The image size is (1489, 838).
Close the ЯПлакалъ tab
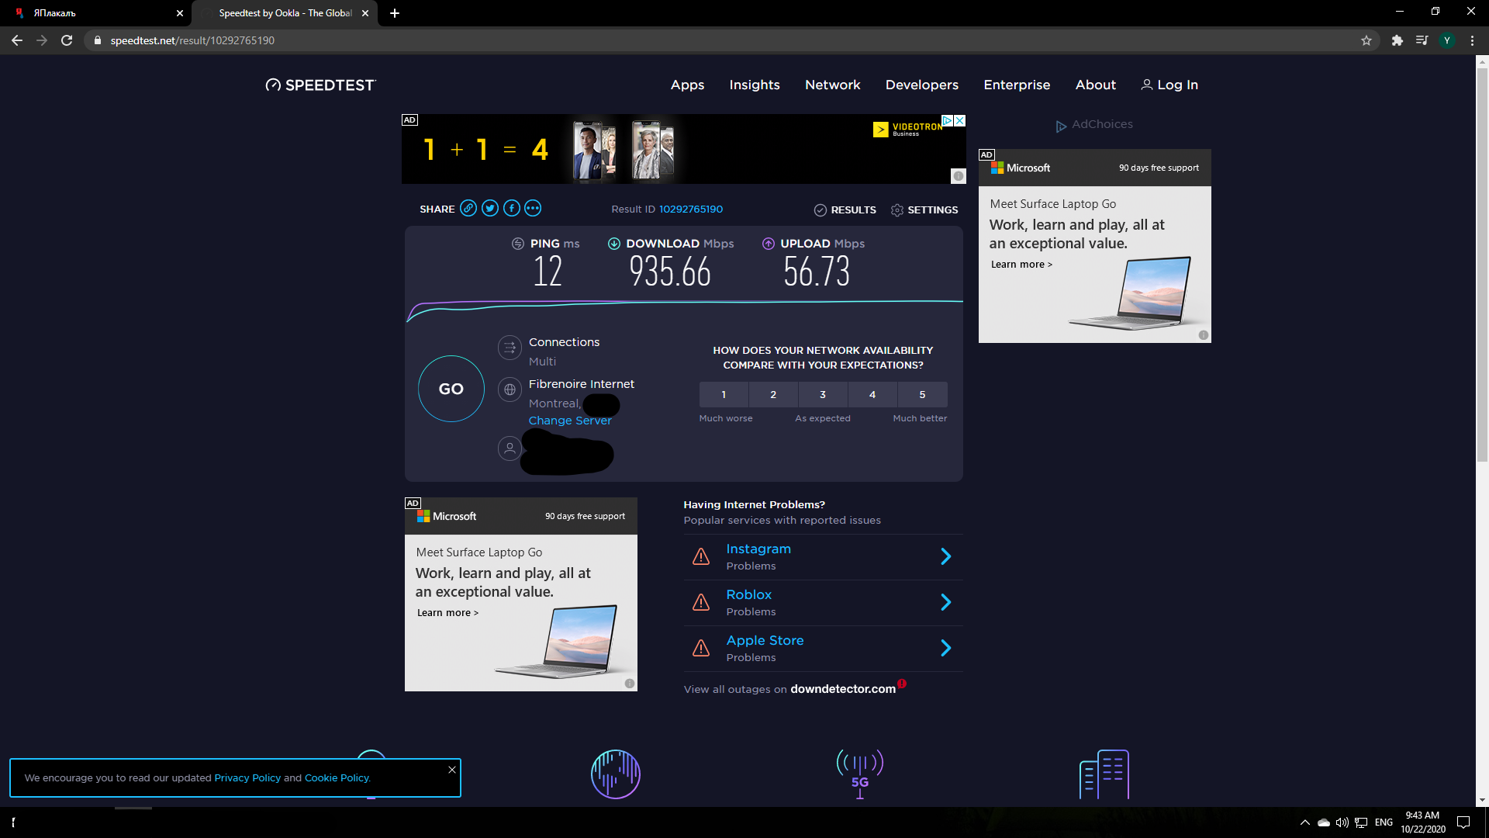pos(180,13)
